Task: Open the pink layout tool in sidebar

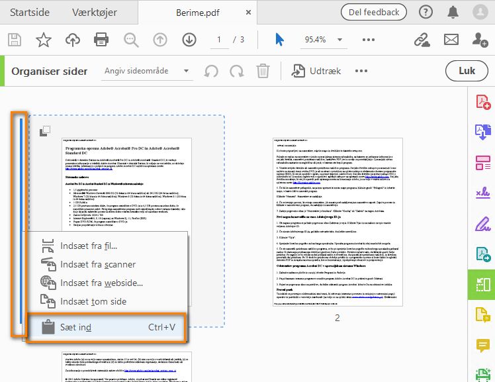Action: coord(483,162)
